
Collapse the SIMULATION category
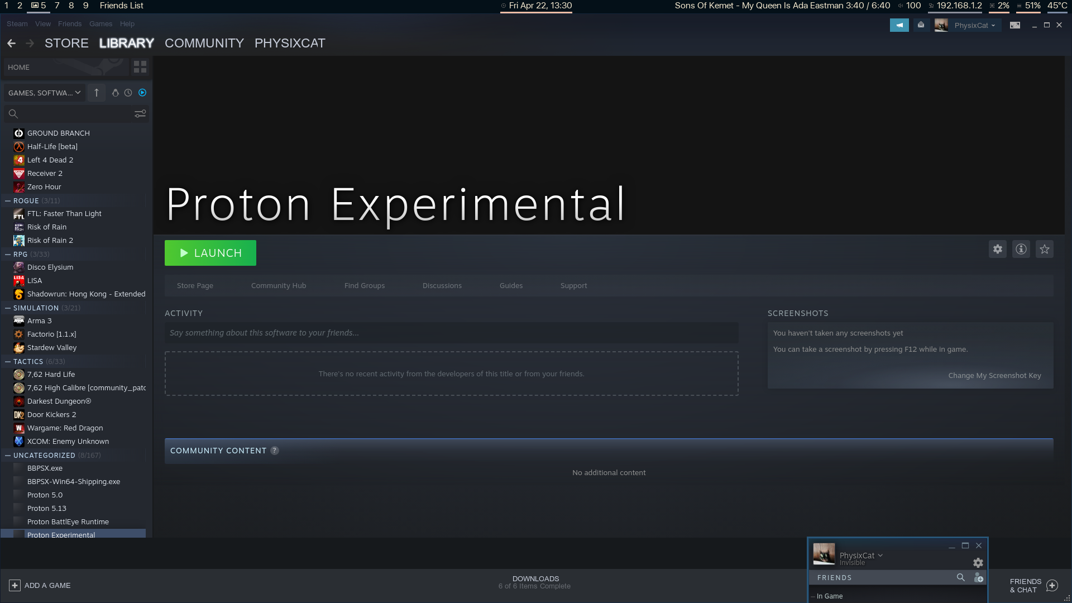pyautogui.click(x=8, y=308)
